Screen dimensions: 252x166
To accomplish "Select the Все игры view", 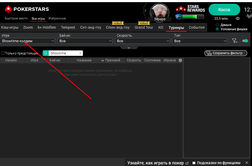I will [x=38, y=19].
